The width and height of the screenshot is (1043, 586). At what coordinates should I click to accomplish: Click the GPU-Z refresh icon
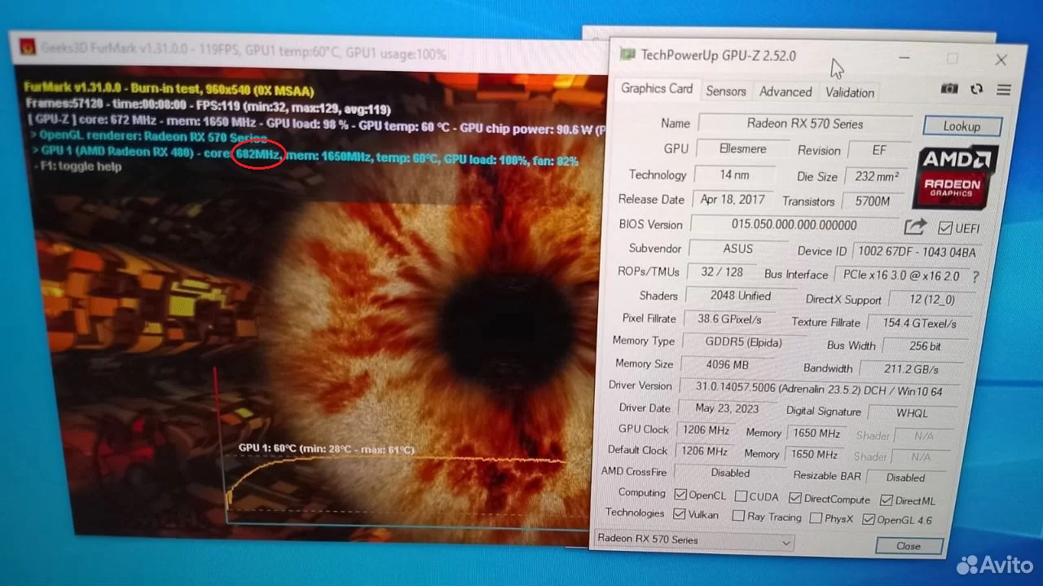977,90
